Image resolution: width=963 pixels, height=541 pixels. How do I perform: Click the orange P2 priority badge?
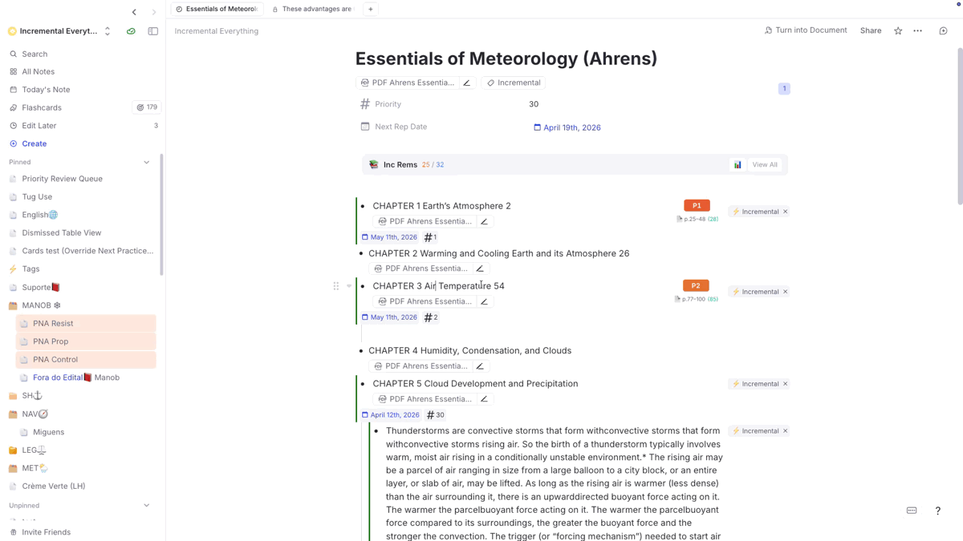tap(696, 285)
